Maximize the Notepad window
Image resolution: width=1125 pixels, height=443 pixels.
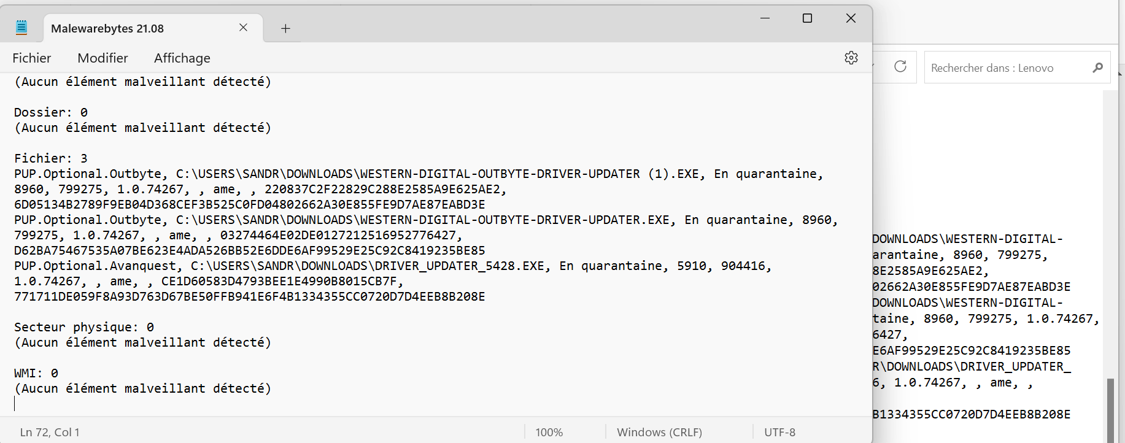807,18
